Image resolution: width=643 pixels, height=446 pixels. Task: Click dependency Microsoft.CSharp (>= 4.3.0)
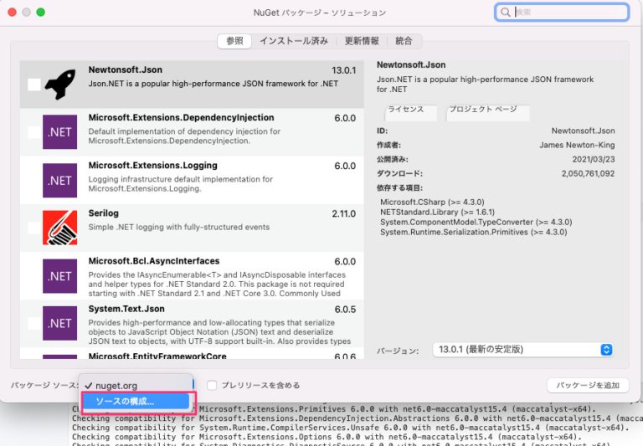[432, 202]
